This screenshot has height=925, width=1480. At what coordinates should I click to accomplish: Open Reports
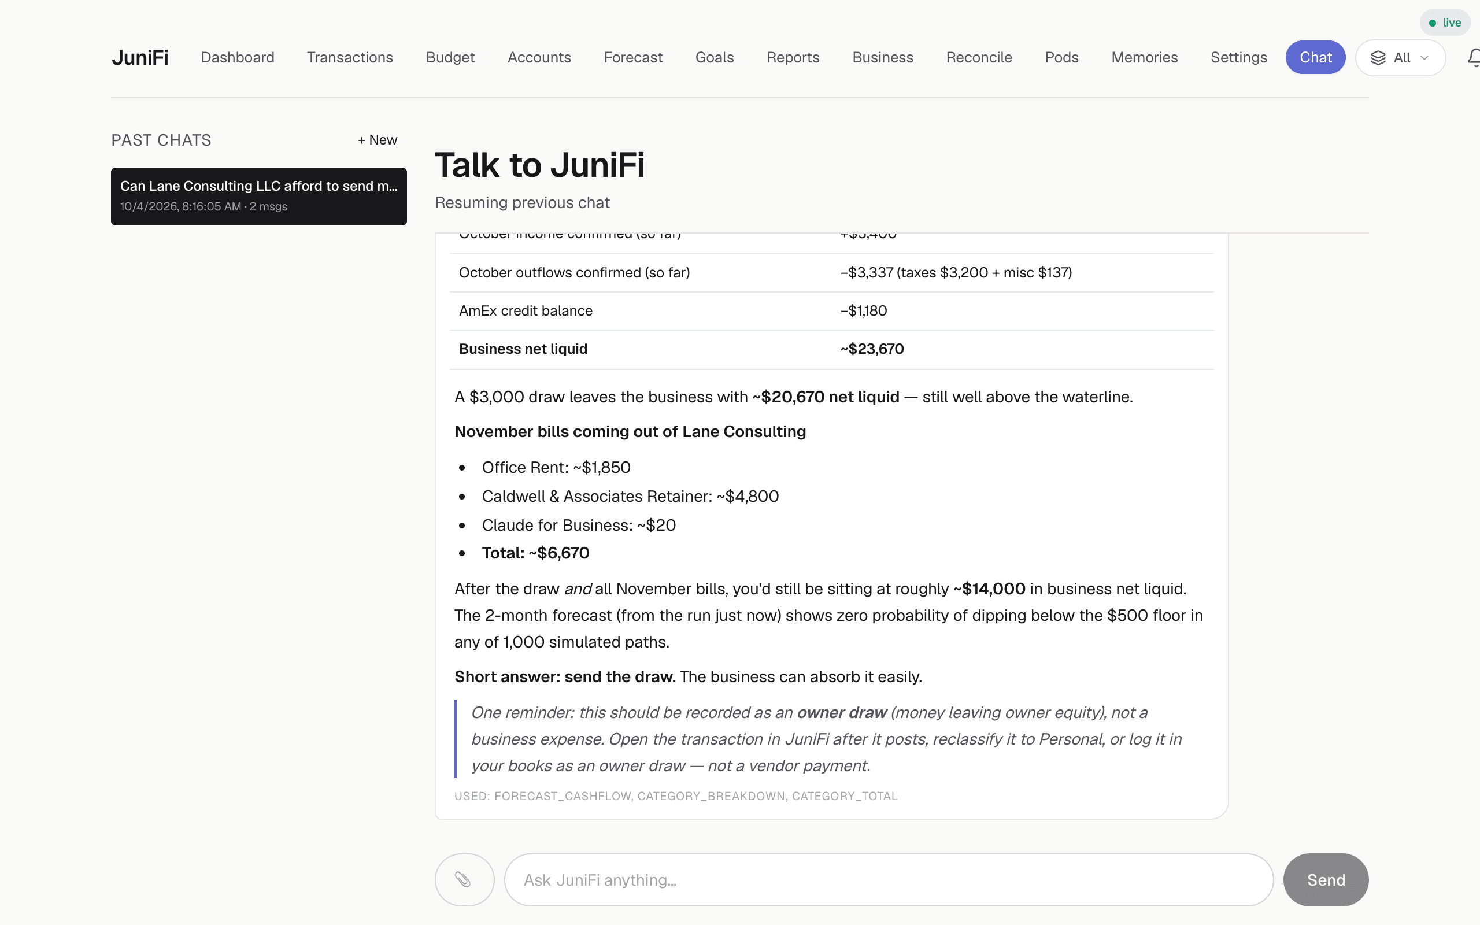[x=793, y=57]
